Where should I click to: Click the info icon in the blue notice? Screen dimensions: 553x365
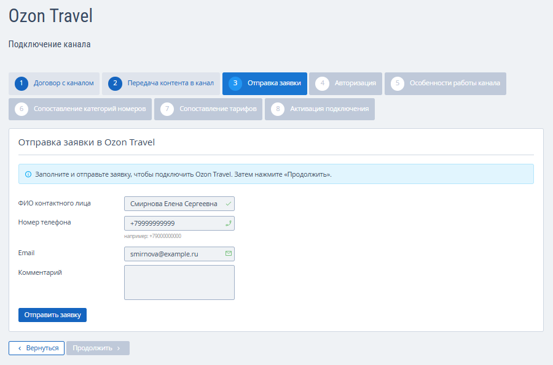tap(28, 174)
